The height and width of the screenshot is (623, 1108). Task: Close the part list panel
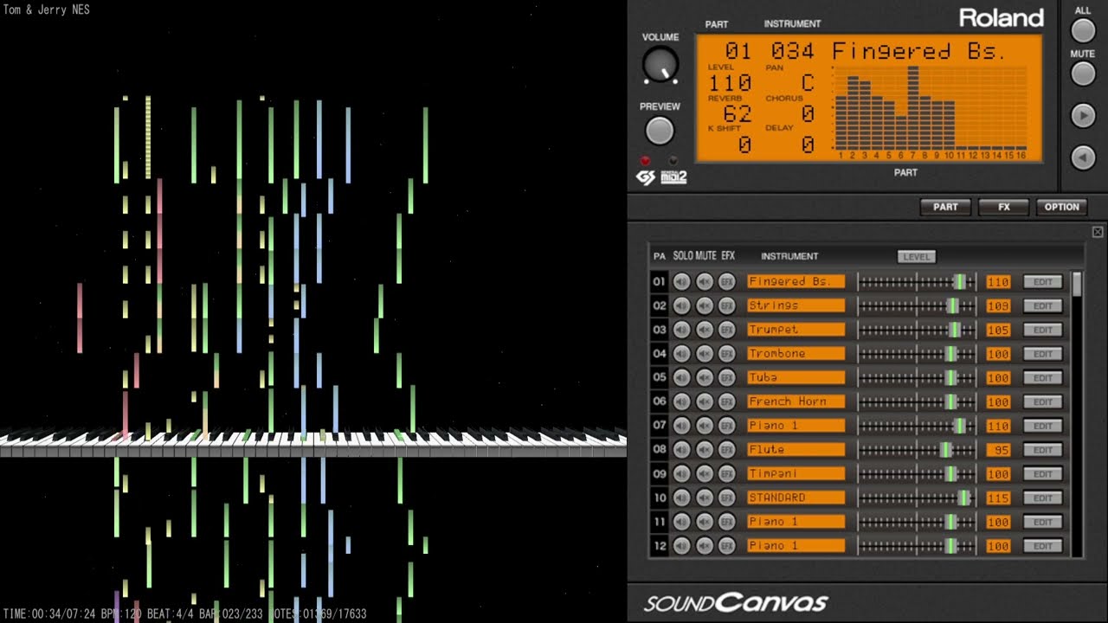(1098, 232)
